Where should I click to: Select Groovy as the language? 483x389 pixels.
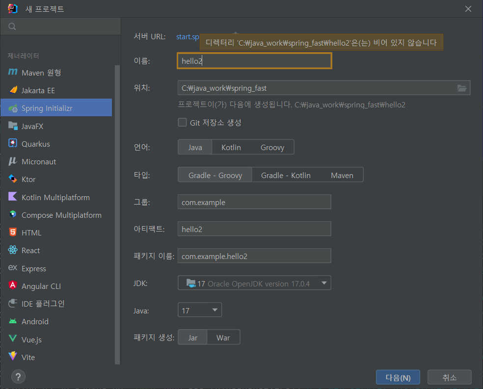click(272, 148)
